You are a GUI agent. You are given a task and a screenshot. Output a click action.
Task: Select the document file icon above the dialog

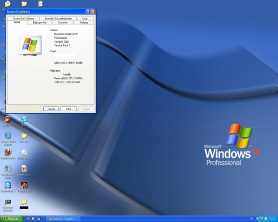[x=40, y=3]
